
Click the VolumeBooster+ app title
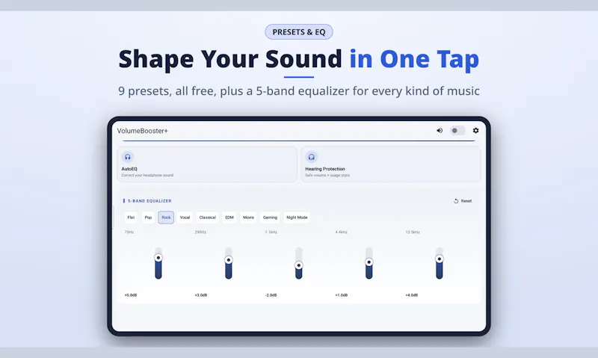142,131
